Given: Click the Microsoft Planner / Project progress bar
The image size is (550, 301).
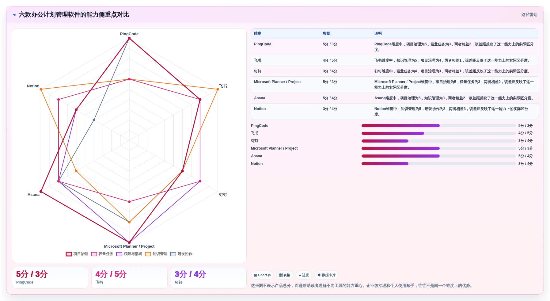Looking at the screenshot, I should (438, 148).
